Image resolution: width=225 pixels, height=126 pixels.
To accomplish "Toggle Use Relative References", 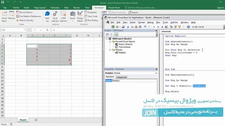I will pyautogui.click(x=29, y=16).
